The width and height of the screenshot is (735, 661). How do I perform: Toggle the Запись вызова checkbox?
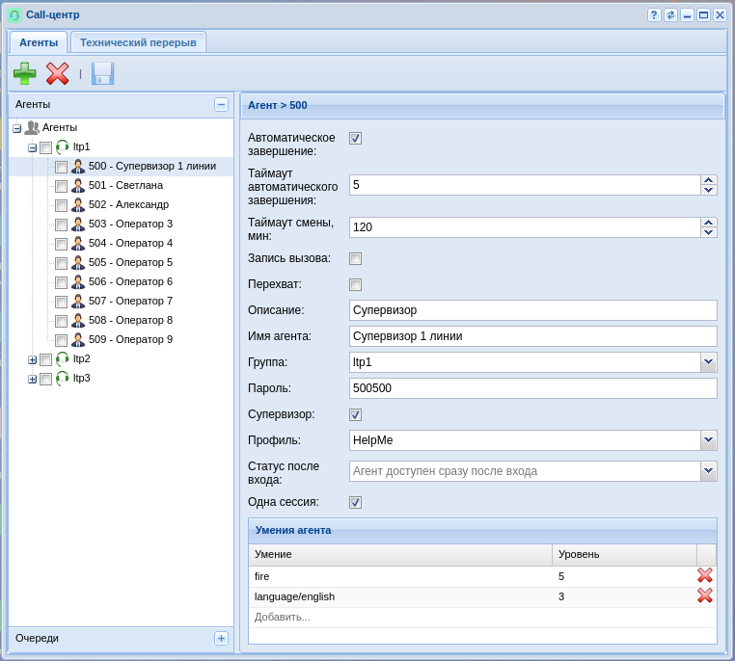click(355, 258)
